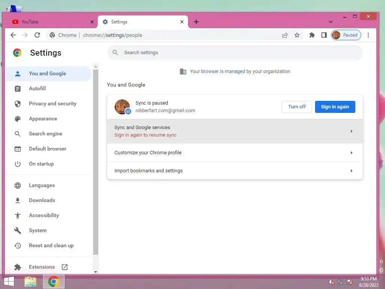This screenshot has height=289, width=385.
Task: Open the You and Google section
Action: pyautogui.click(x=49, y=73)
